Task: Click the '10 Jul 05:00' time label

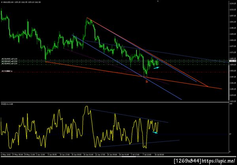Action: coord(159,155)
